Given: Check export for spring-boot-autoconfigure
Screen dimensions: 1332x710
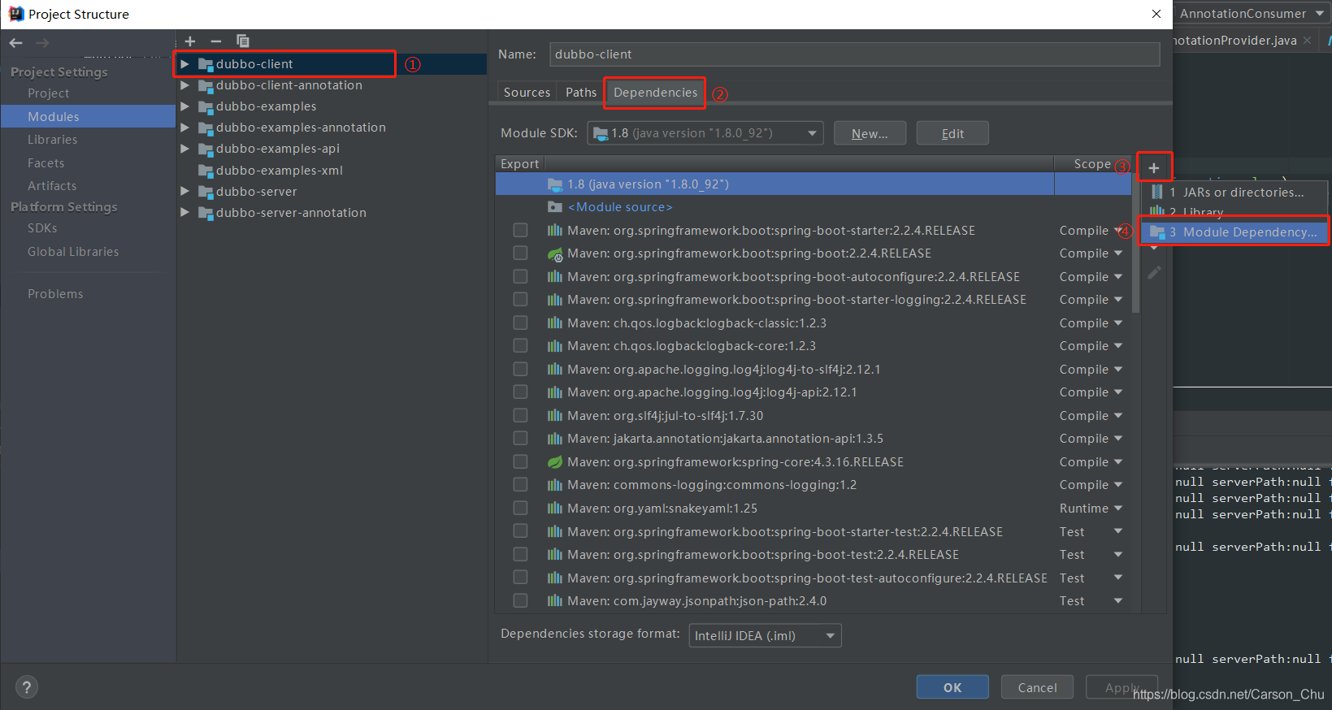Looking at the screenshot, I should point(520,277).
